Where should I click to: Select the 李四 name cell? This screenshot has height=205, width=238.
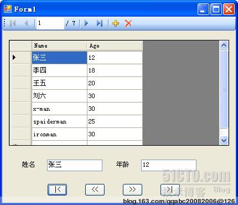(x=59, y=70)
